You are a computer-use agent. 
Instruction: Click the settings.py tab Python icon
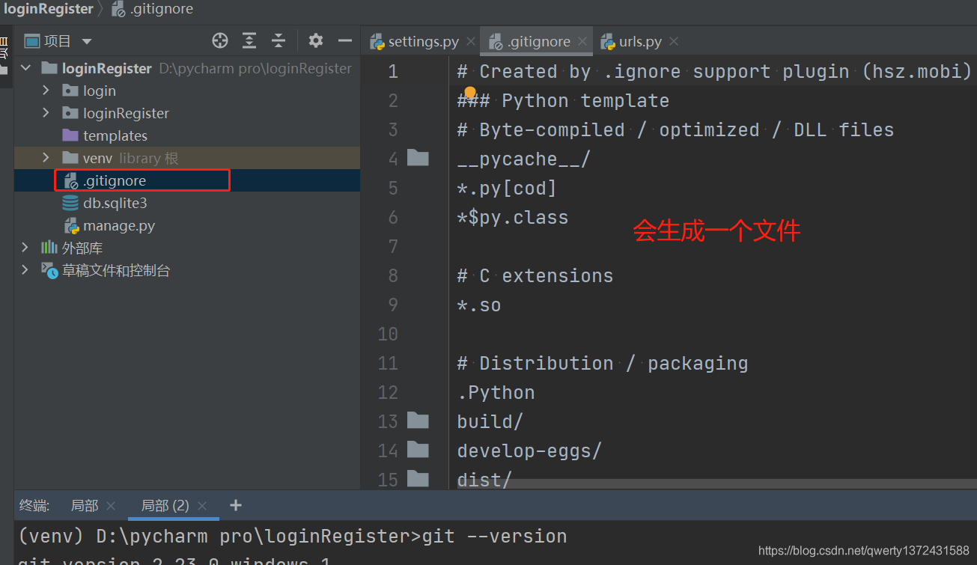pos(377,42)
